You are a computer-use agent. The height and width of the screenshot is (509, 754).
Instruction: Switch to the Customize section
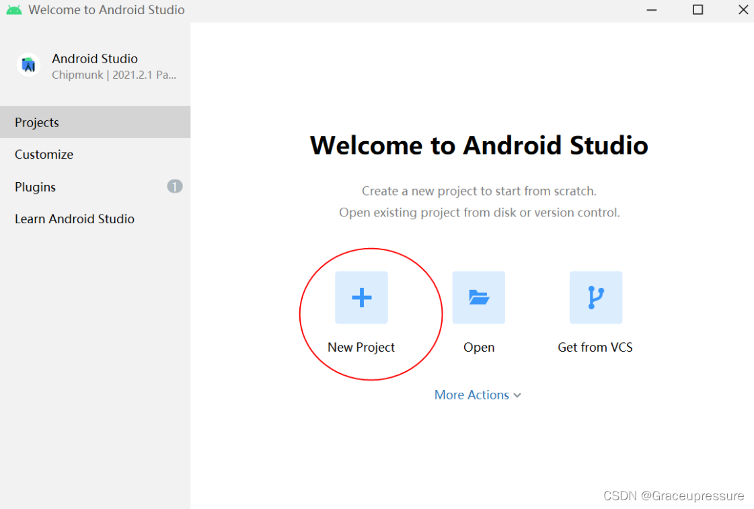click(96, 154)
